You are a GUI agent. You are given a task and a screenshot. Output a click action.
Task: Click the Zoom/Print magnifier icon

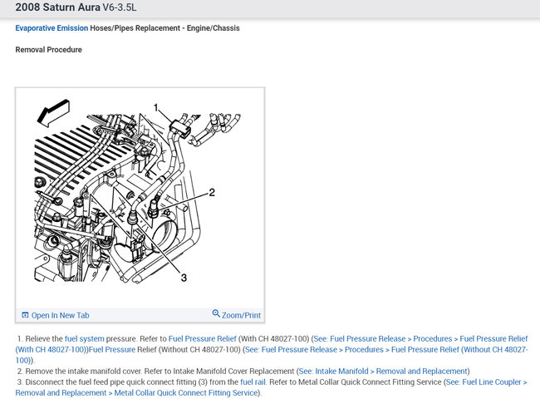pyautogui.click(x=216, y=313)
